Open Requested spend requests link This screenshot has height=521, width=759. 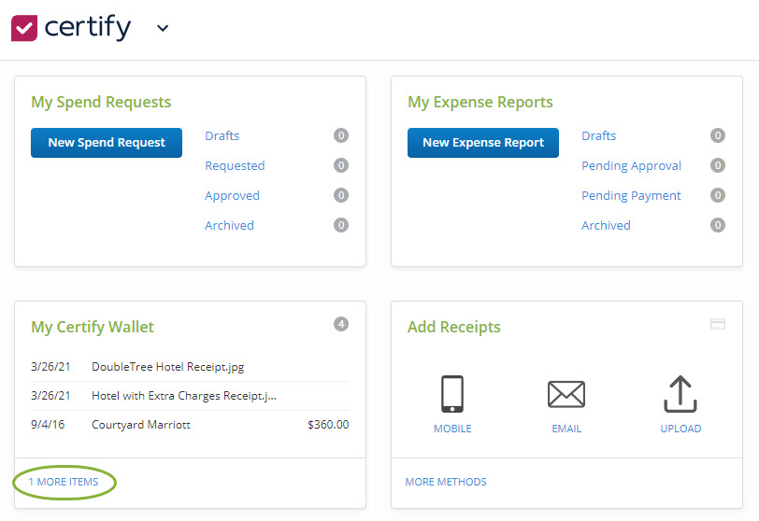(235, 165)
